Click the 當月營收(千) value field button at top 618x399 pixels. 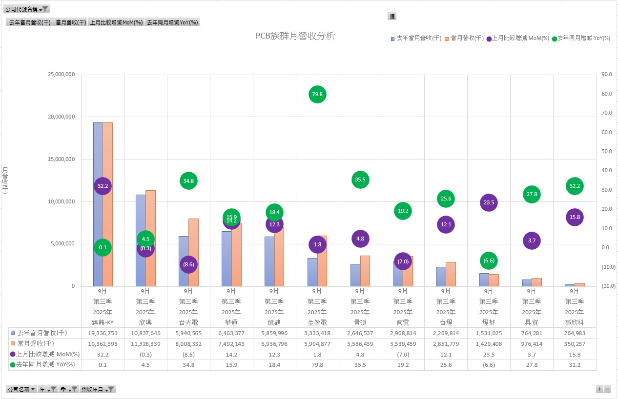pyautogui.click(x=71, y=22)
